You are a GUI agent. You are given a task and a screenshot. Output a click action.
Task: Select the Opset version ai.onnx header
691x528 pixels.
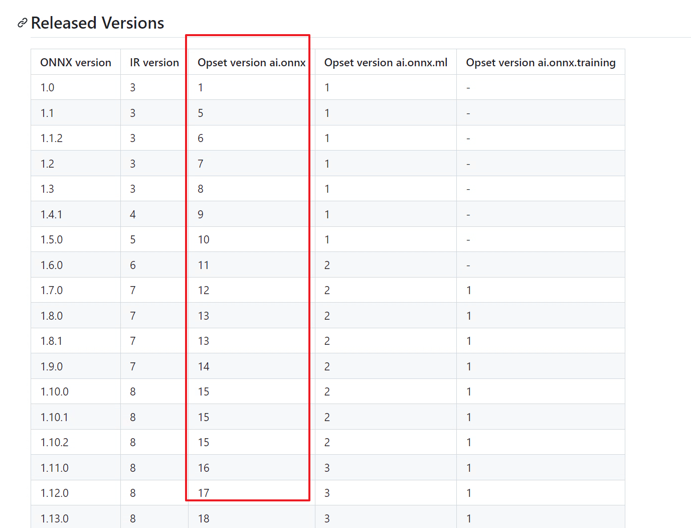pyautogui.click(x=251, y=62)
